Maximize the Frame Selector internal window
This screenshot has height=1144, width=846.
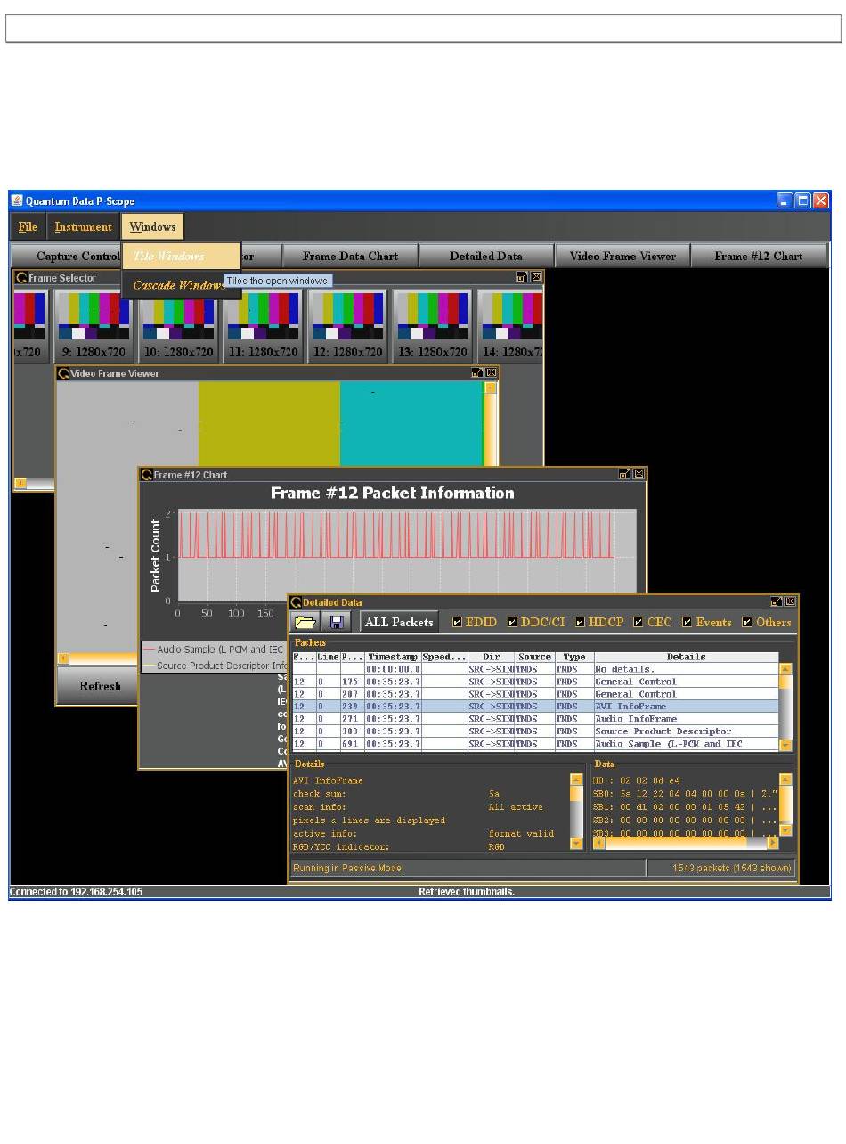(522, 277)
